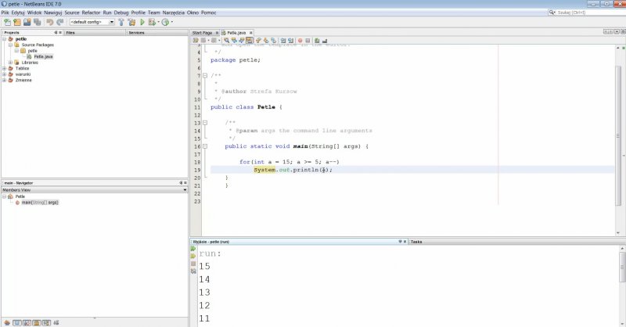Collapse the main method code fold
Image resolution: width=626 pixels, height=327 pixels.
(x=205, y=146)
